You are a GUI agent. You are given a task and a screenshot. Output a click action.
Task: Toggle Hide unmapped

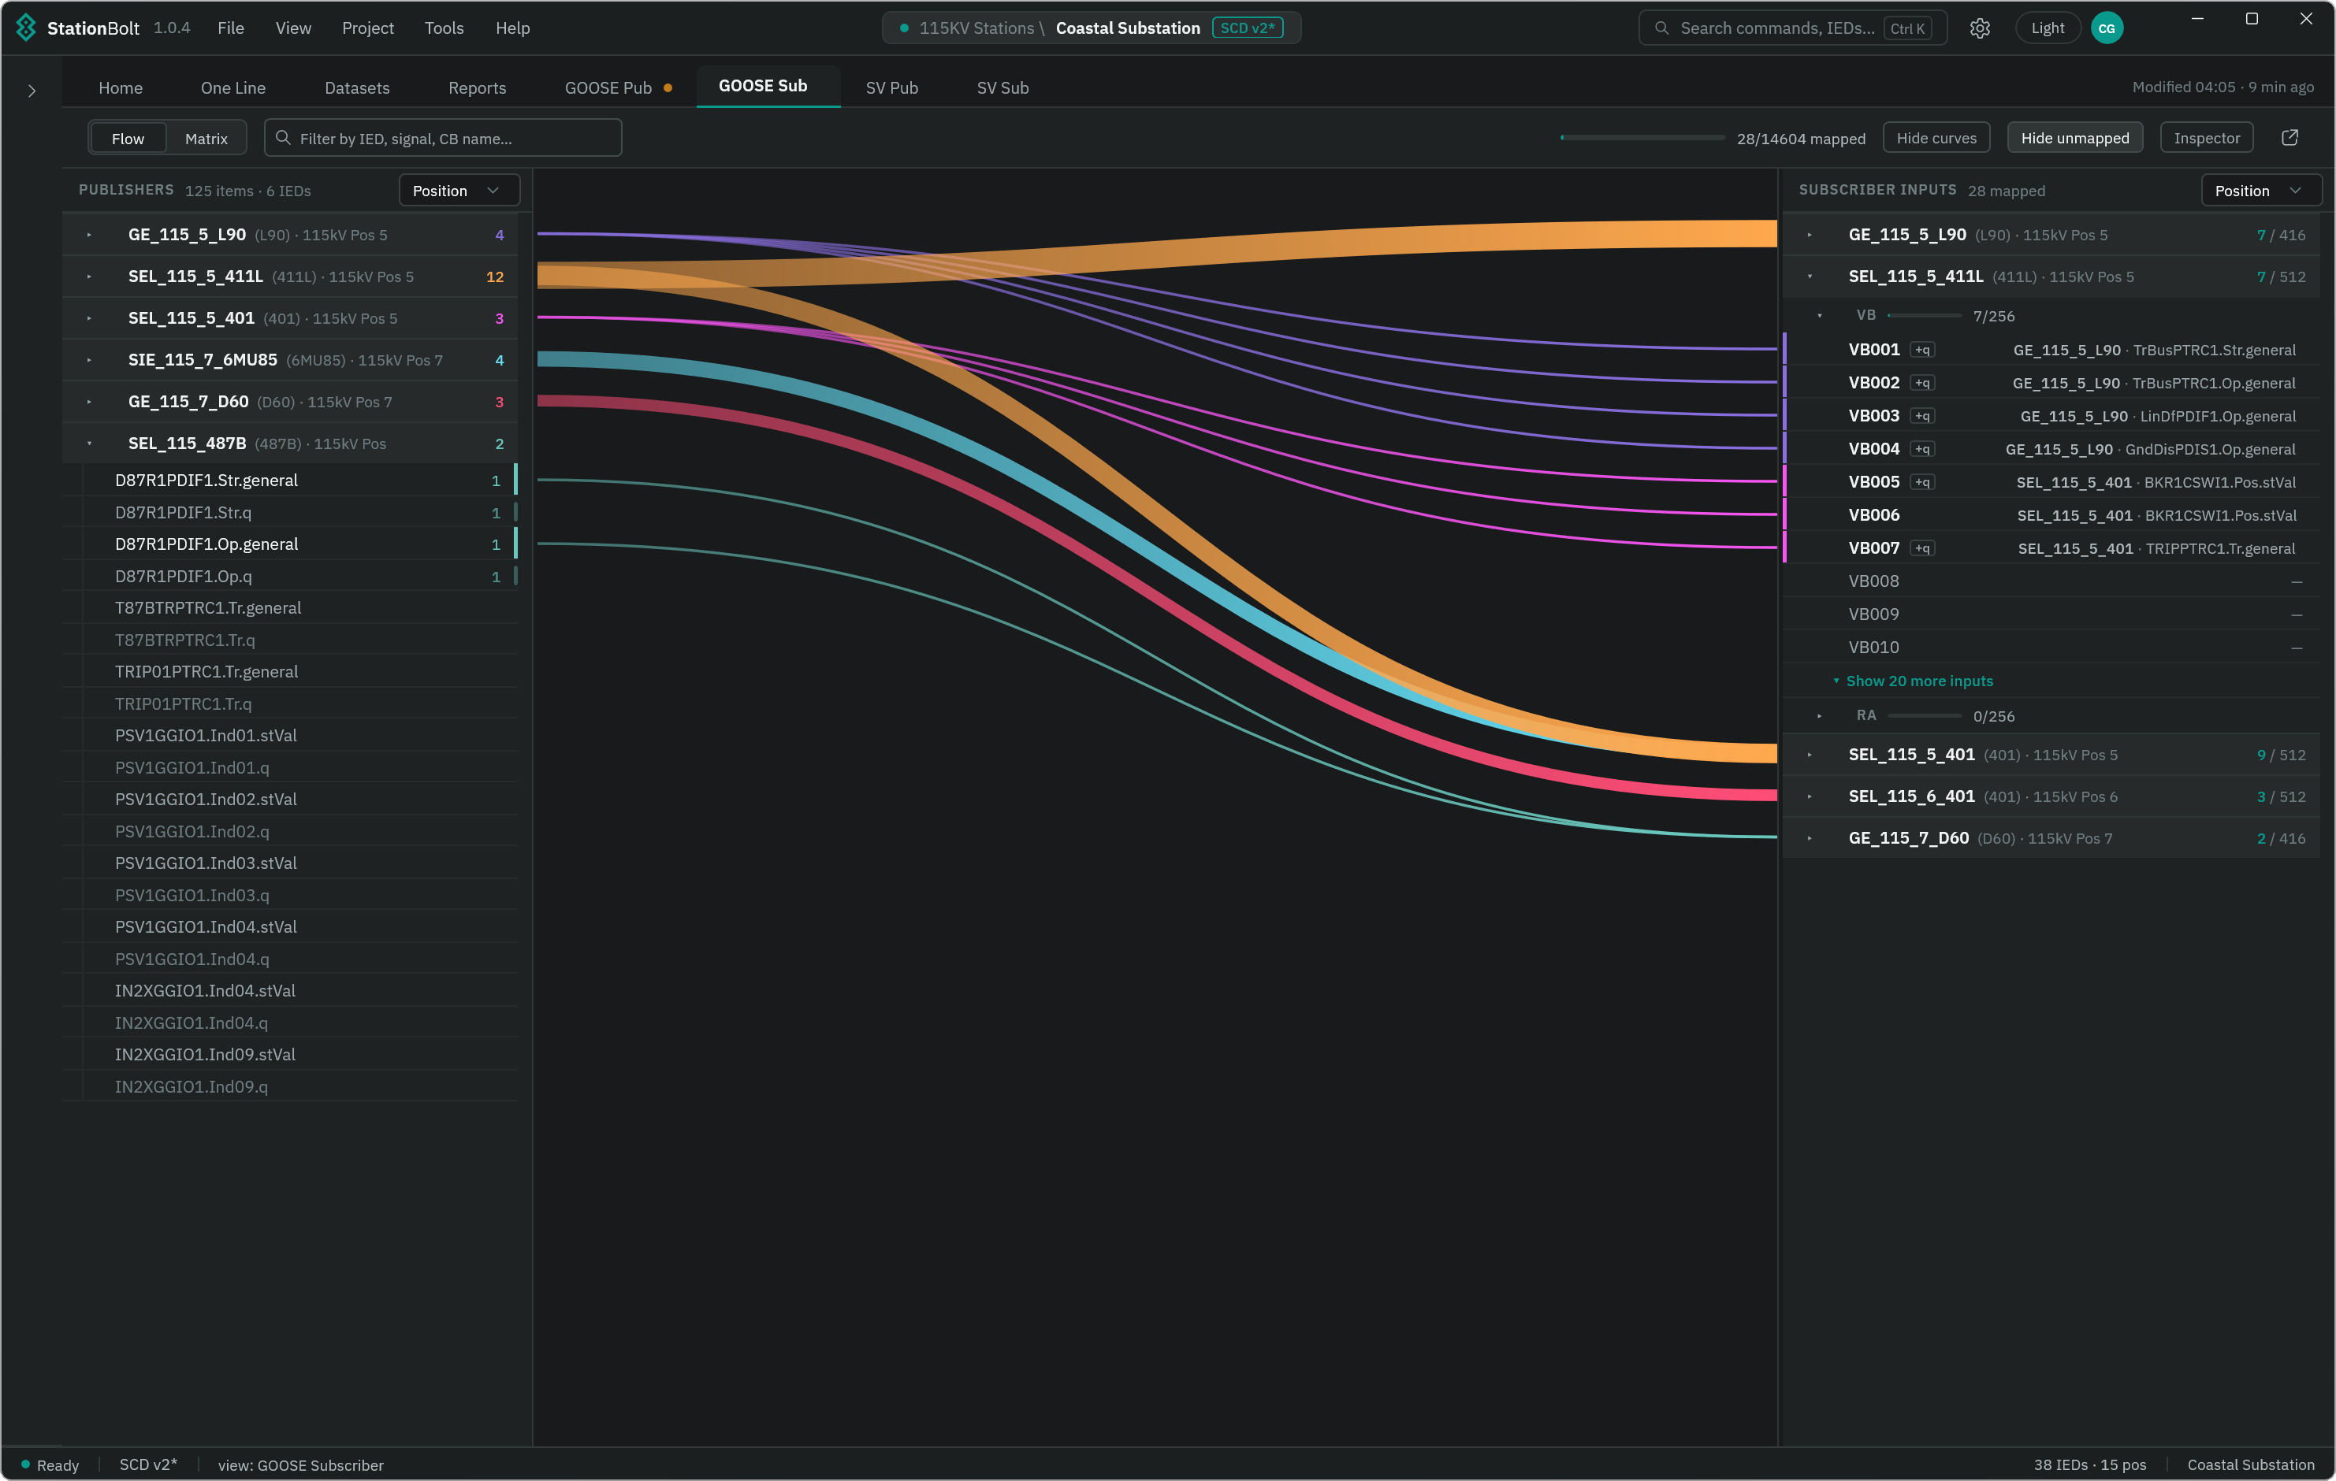2074,138
